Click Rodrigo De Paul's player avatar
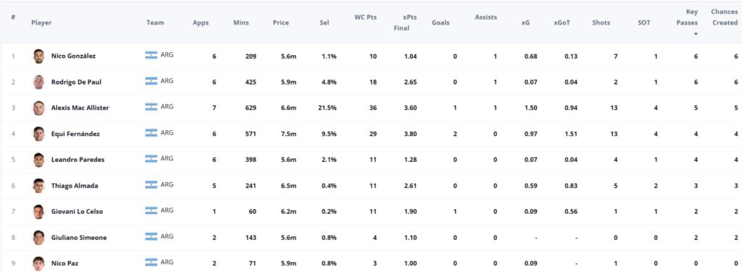 click(x=38, y=82)
